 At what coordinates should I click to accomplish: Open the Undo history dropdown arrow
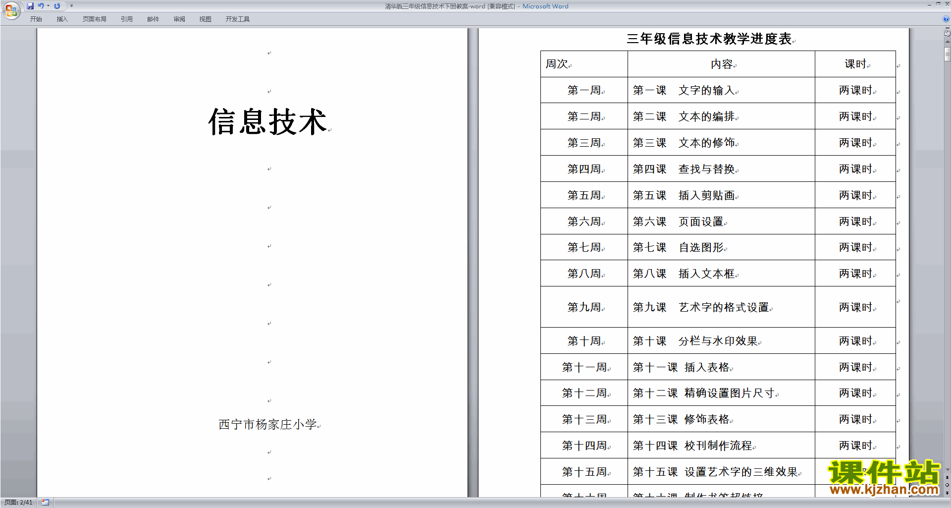pos(48,6)
